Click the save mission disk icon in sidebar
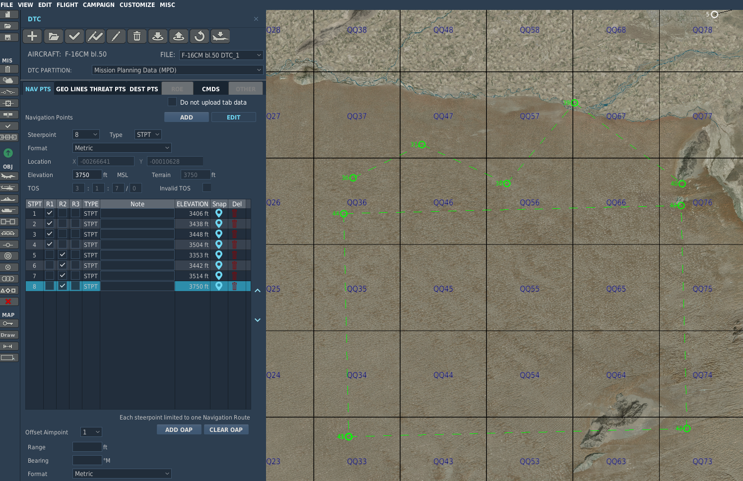Viewport: 743px width, 481px height. click(8, 37)
